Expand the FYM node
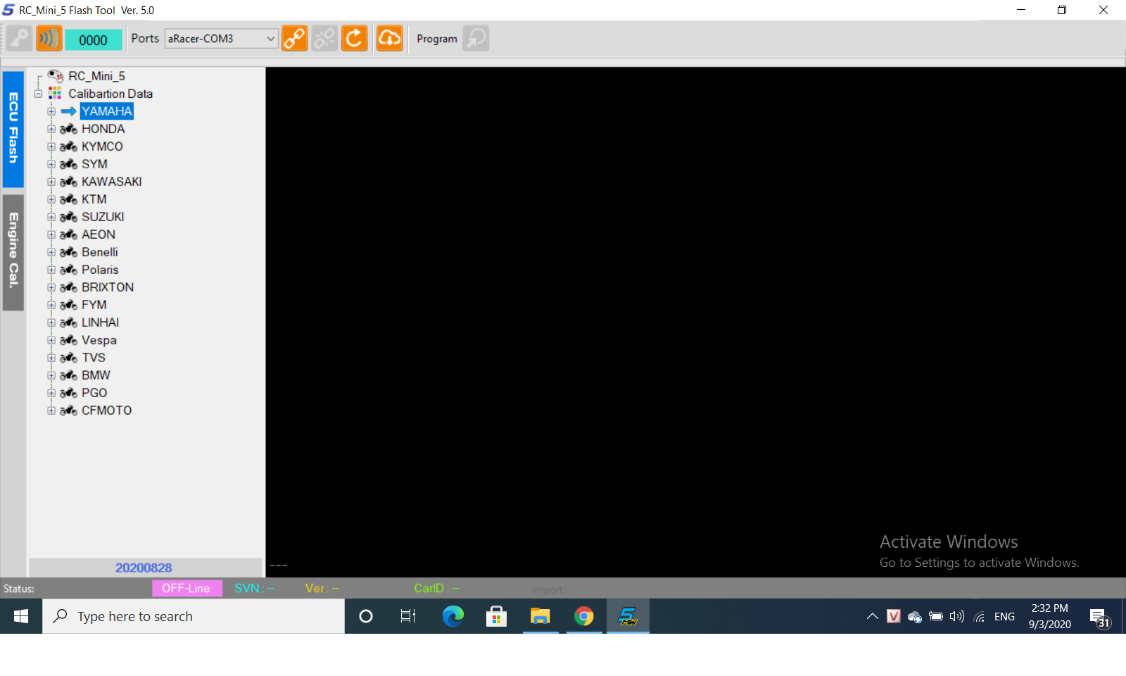Viewport: 1126px width, 676px height. tap(51, 305)
